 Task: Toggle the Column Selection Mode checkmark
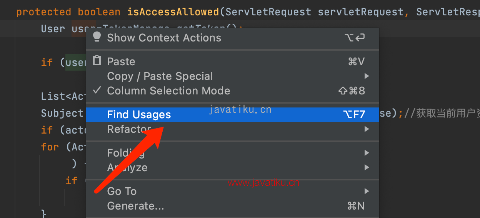point(97,91)
